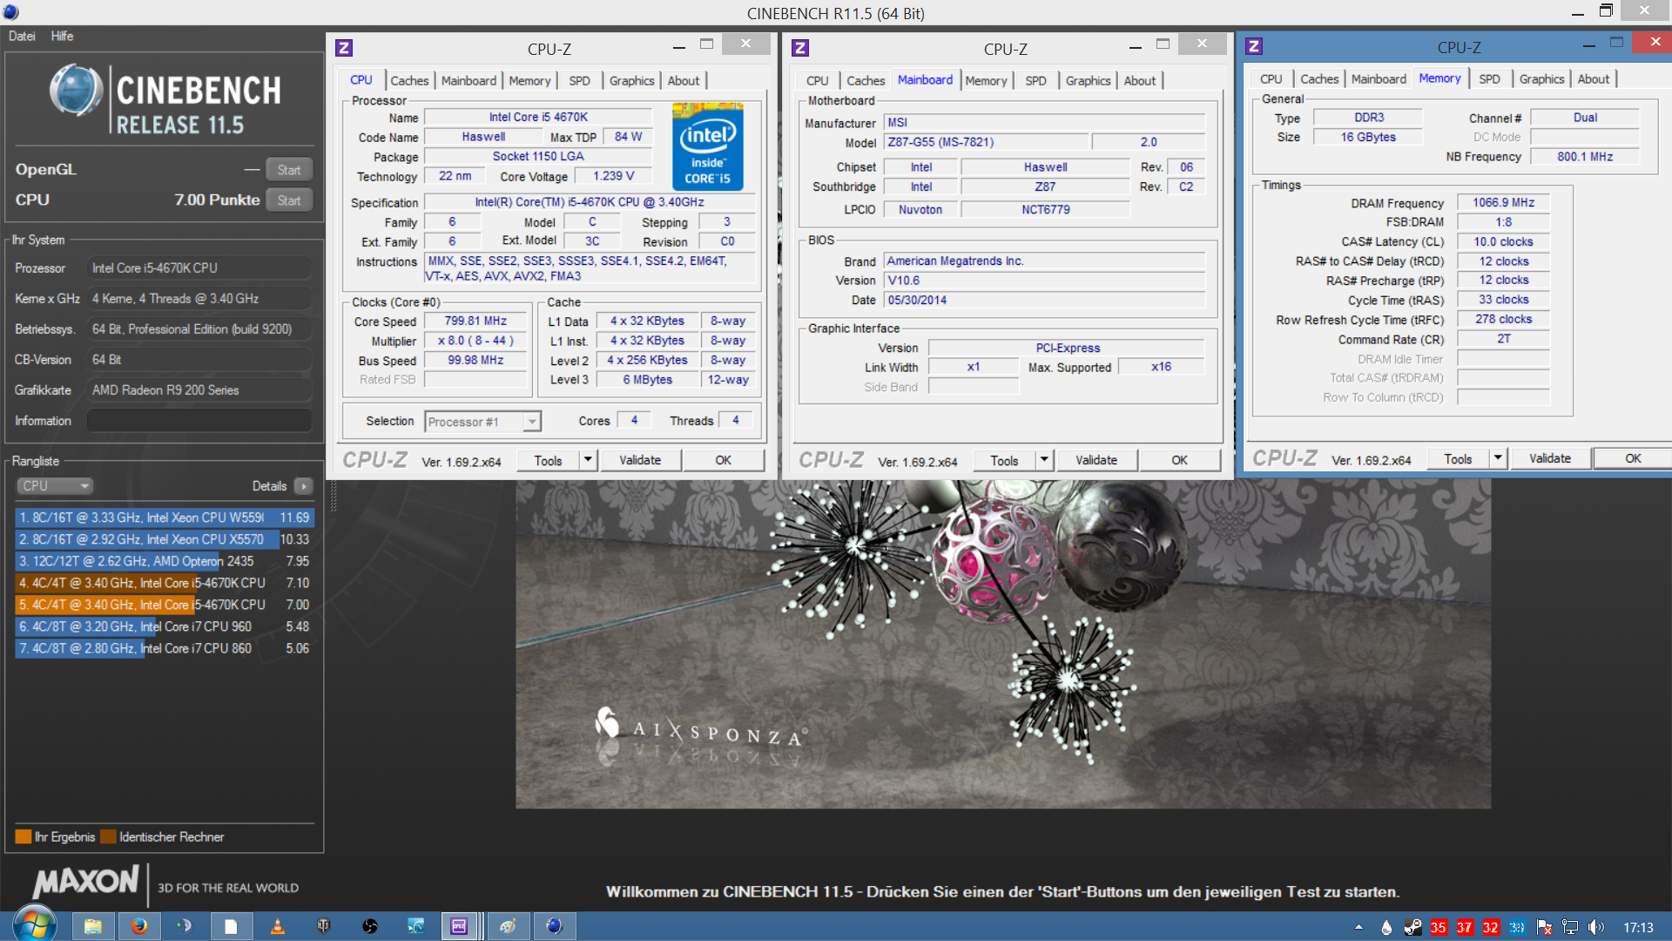Open the Datei menu
The height and width of the screenshot is (941, 1672).
pyautogui.click(x=22, y=36)
